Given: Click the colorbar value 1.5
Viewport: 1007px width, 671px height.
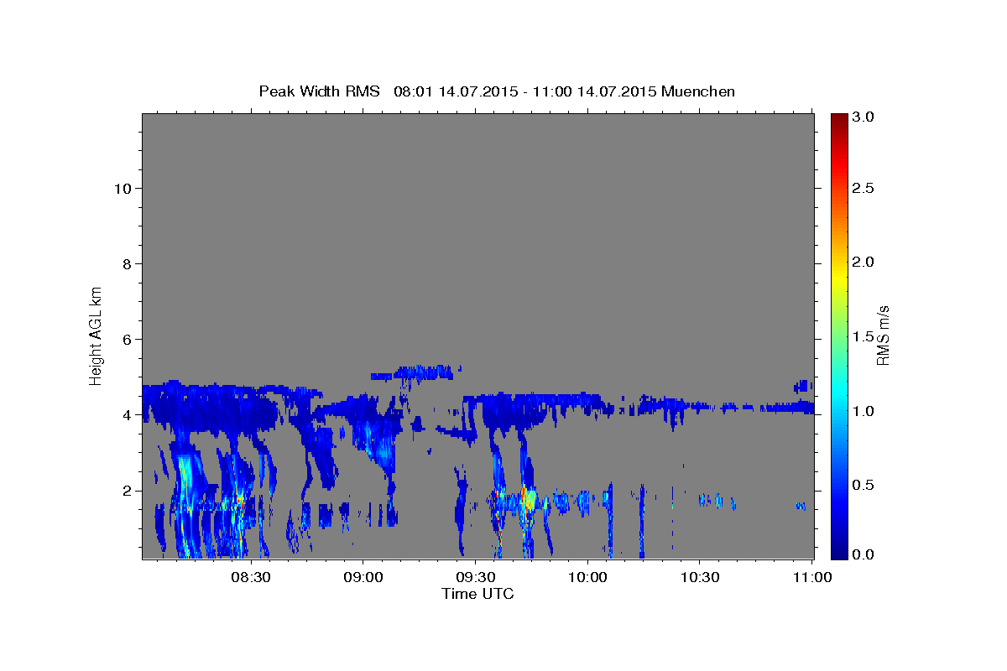Looking at the screenshot, I should click(864, 336).
